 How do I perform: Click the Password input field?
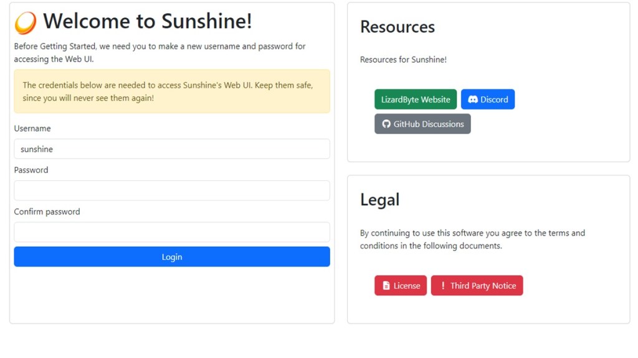172,190
